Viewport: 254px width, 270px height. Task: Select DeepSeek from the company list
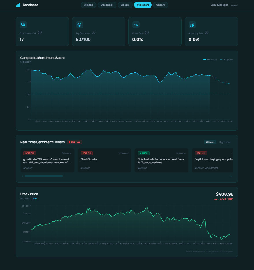107,5
